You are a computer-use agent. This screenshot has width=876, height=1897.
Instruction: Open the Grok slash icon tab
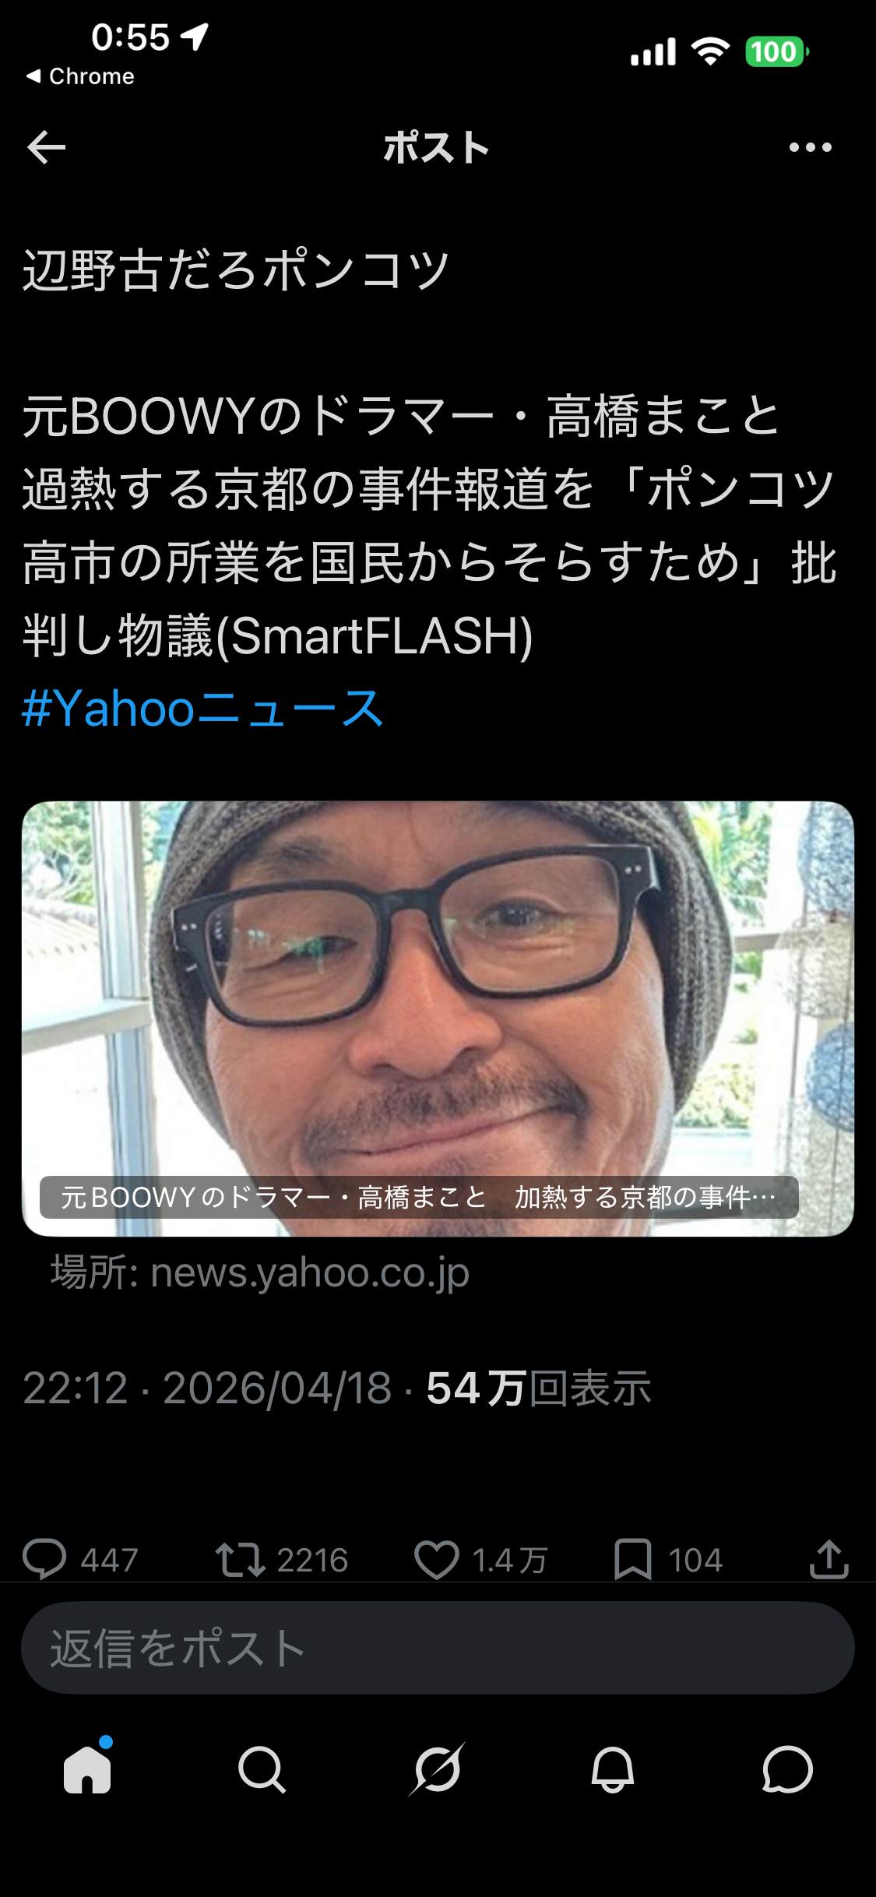click(437, 1769)
